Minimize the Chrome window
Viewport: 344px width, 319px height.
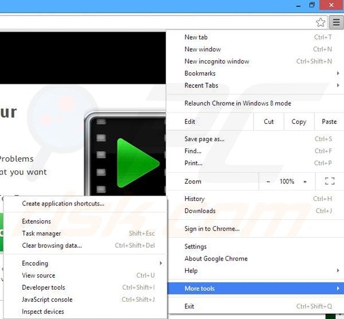(x=298, y=5)
